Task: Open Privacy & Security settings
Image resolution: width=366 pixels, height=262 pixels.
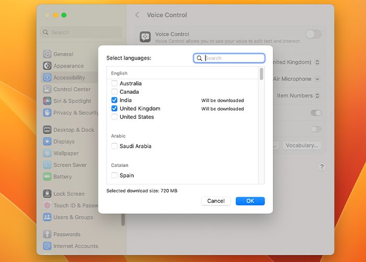Action: click(70, 113)
